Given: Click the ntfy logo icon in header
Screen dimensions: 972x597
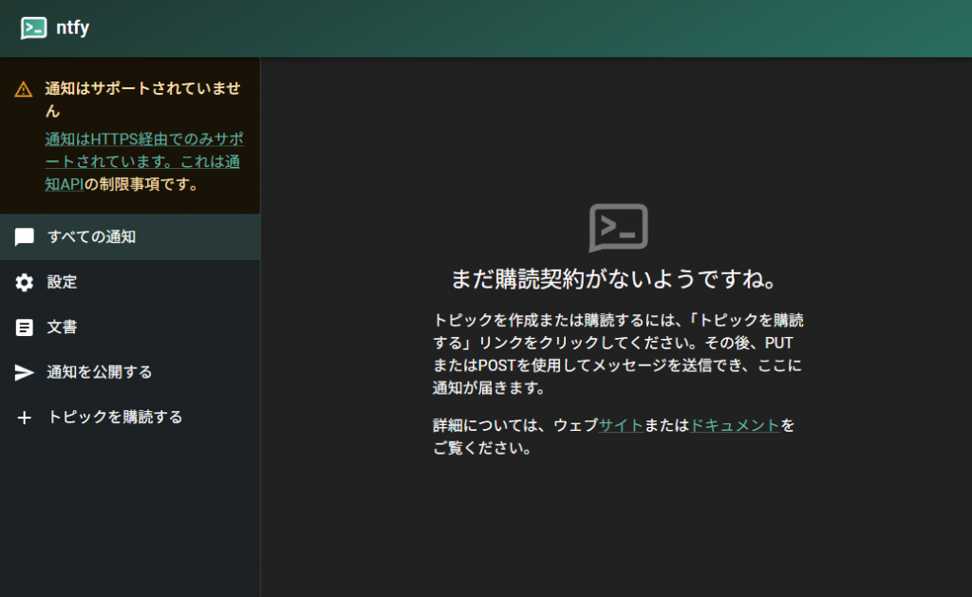Looking at the screenshot, I should [34, 28].
